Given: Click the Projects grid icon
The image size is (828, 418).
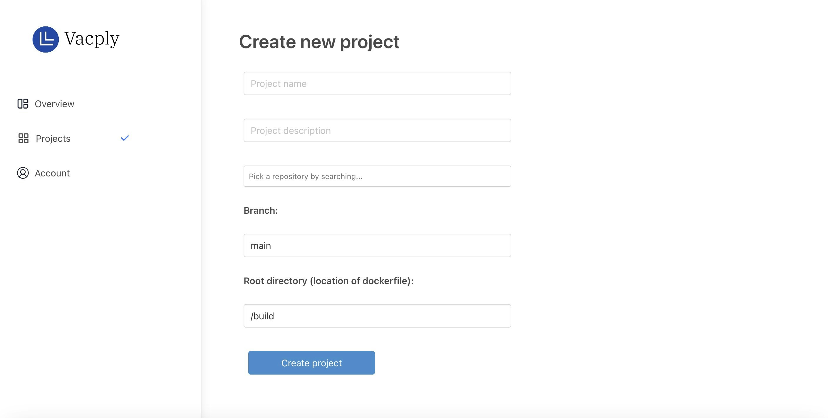Looking at the screenshot, I should coord(24,138).
